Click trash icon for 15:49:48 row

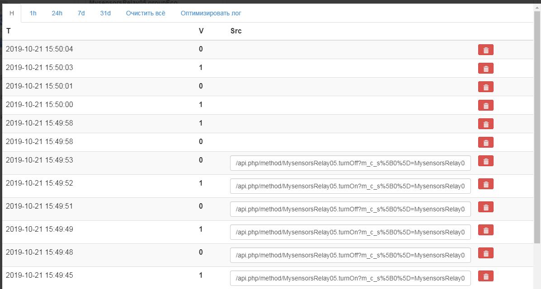tap(485, 253)
